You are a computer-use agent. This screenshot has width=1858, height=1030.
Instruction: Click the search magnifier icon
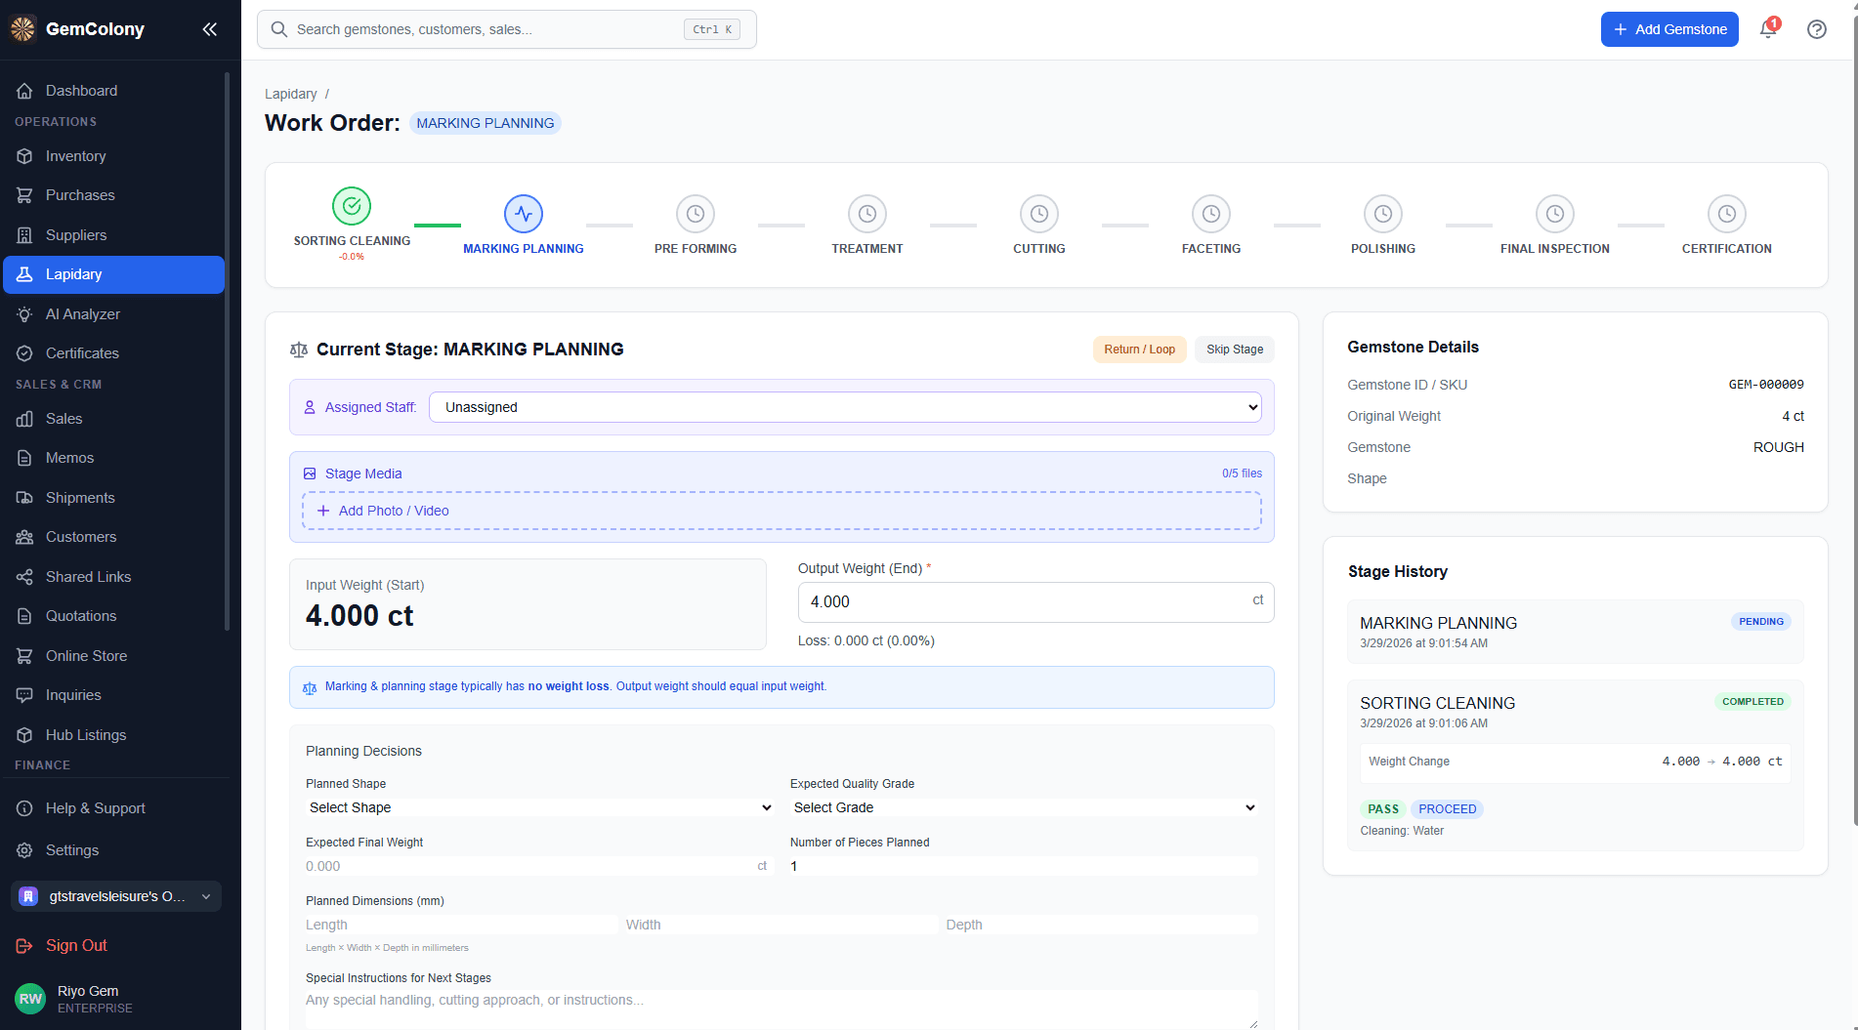click(279, 29)
